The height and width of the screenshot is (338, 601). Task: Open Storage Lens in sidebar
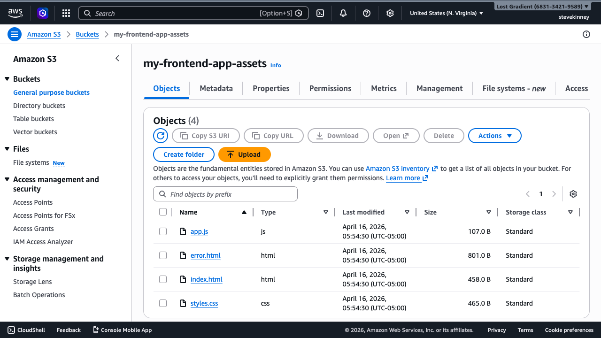32,282
